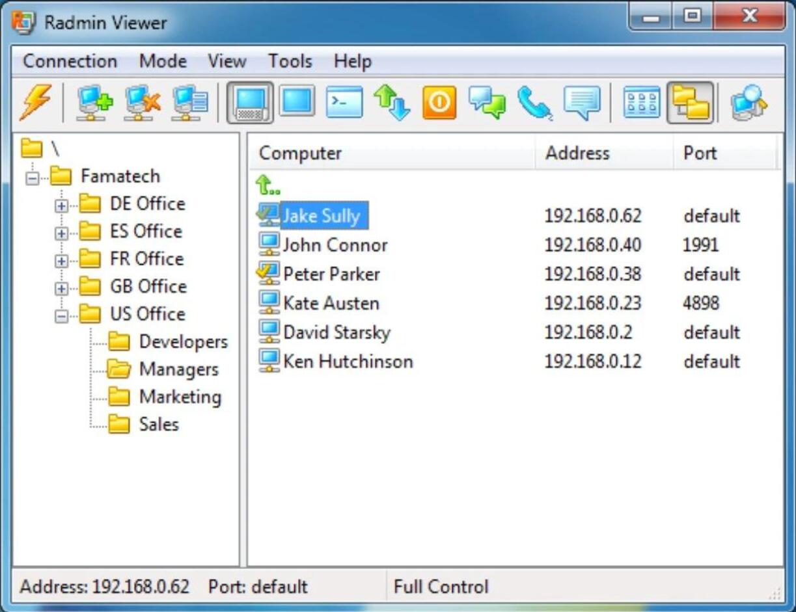Select View Only mode toolbar icon

297,102
